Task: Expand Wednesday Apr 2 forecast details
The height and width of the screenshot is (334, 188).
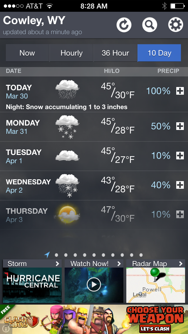Action: pyautogui.click(x=180, y=185)
